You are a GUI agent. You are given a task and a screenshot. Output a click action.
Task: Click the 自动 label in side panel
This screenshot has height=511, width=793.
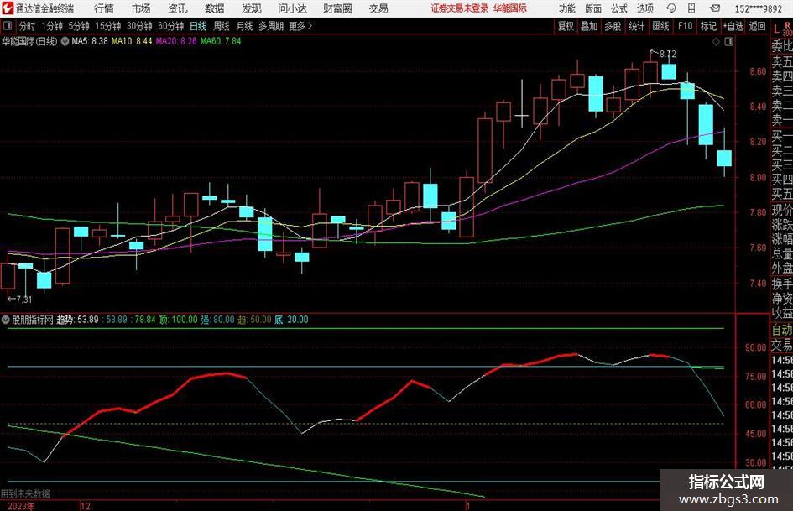782,330
